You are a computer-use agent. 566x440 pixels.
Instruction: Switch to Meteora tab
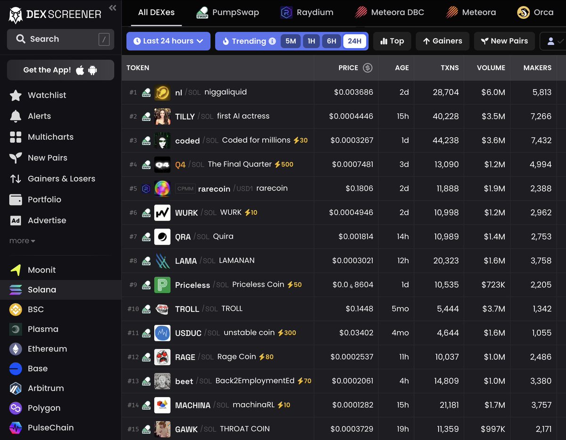[471, 13]
